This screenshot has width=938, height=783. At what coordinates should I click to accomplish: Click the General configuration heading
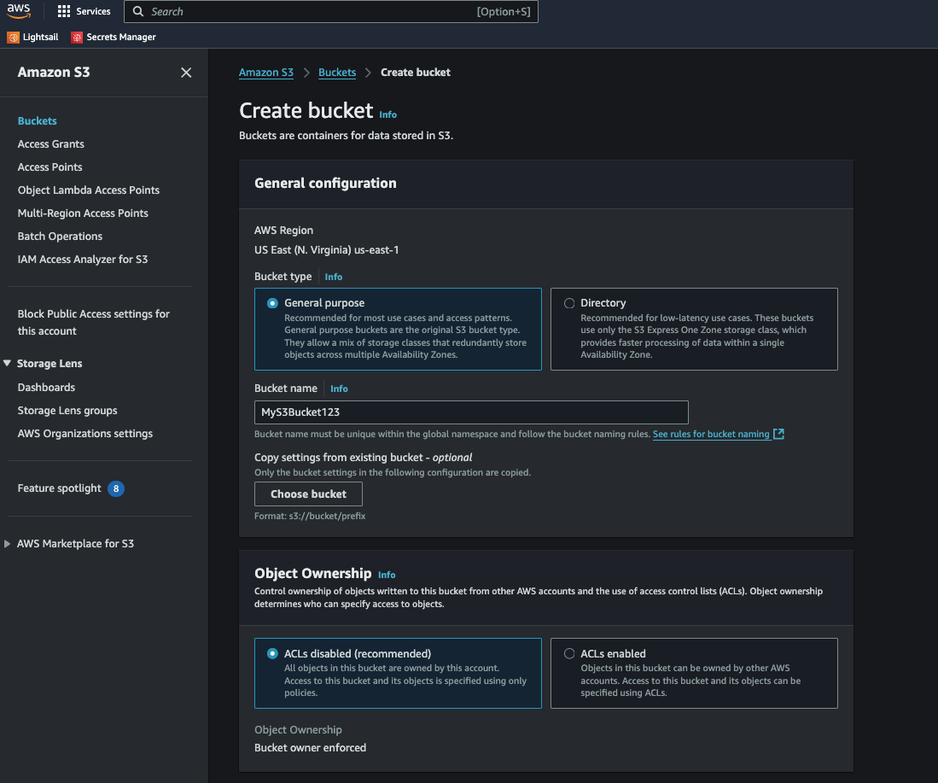pos(325,184)
